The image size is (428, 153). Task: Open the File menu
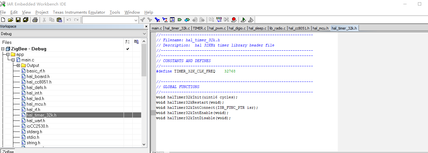3,12
